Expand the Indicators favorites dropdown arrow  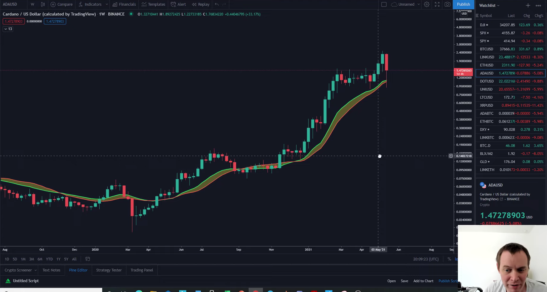click(x=107, y=4)
